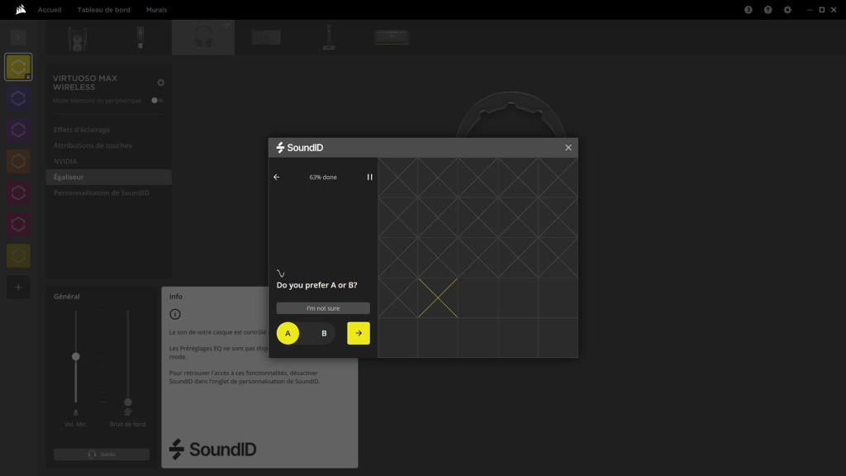Select the PC case device thumbnail
This screenshot has height=476, width=846.
(78, 38)
